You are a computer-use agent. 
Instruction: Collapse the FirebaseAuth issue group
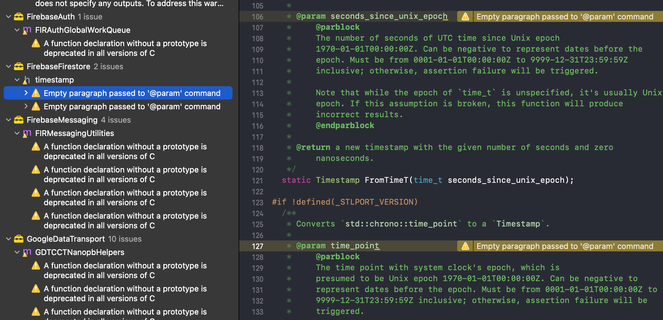coord(8,17)
